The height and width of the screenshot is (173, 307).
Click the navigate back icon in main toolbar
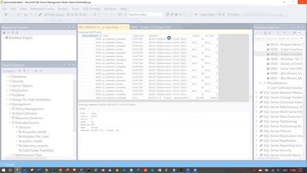(x=6, y=14)
